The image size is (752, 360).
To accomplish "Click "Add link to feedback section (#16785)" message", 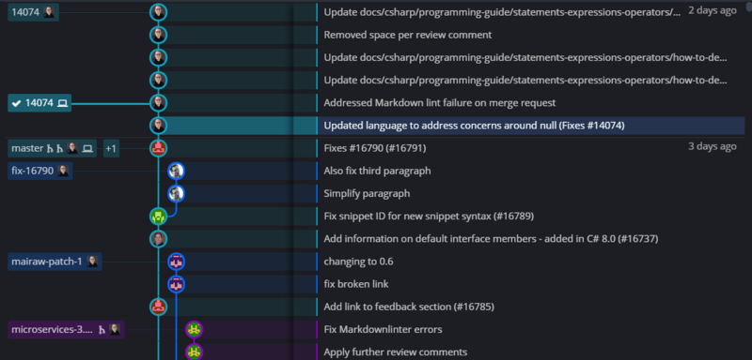I will pyautogui.click(x=409, y=307).
